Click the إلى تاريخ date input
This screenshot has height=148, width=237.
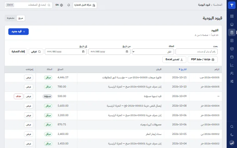click(66, 52)
